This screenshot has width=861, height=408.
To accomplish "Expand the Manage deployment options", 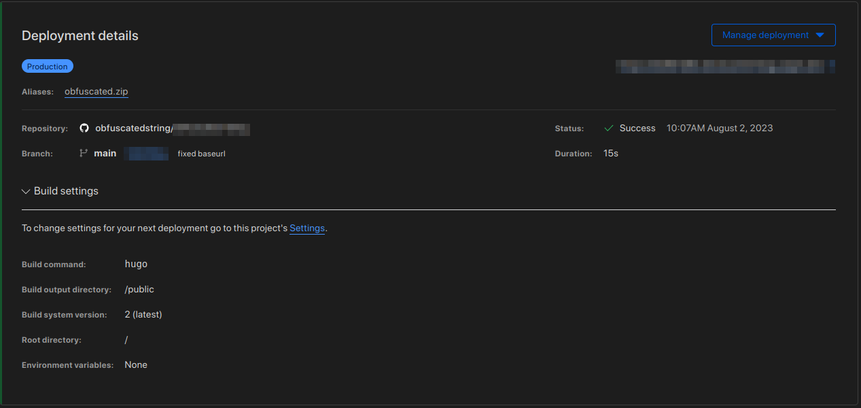I will (773, 35).
